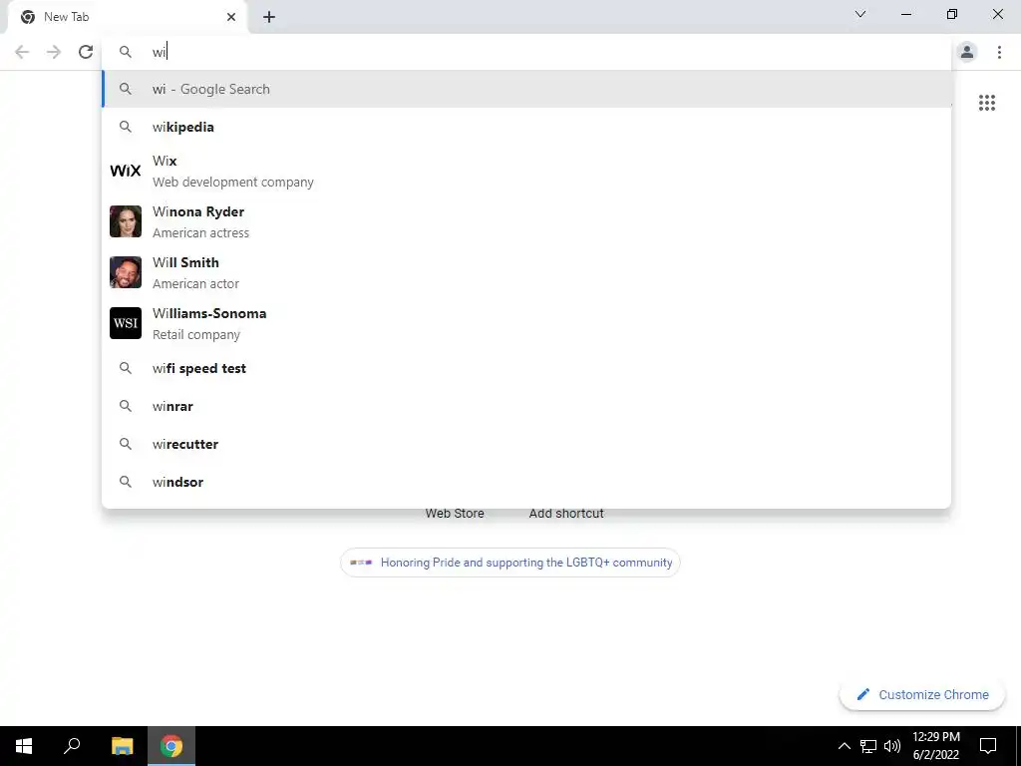Viewport: 1021px width, 766px height.
Task: Go back using the back arrow
Action: click(x=22, y=52)
